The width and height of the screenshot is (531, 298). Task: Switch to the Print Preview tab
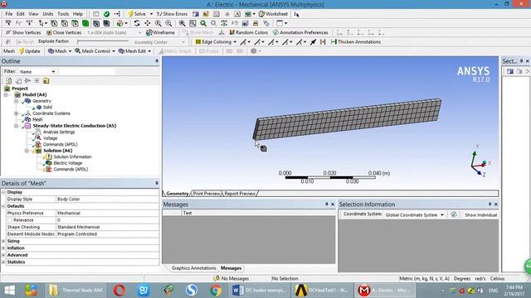[207, 194]
